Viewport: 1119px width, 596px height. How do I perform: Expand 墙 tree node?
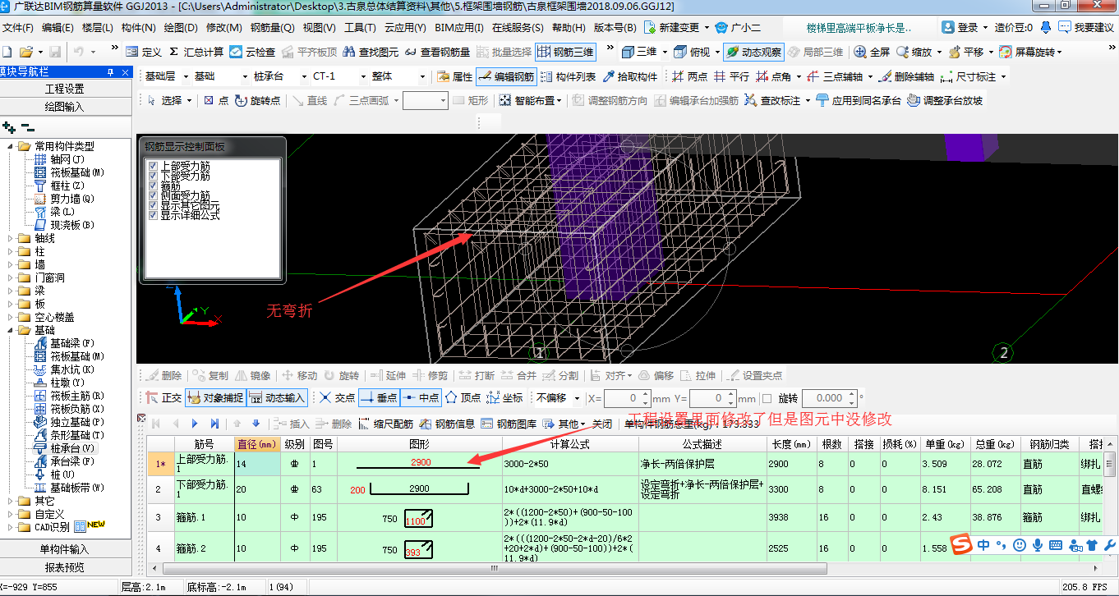coord(11,264)
